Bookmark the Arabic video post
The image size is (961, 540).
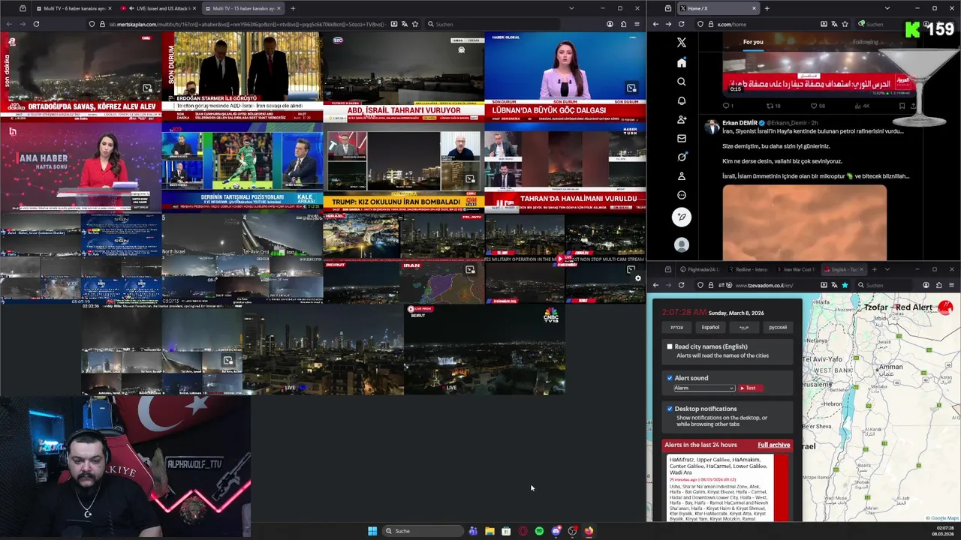902,106
